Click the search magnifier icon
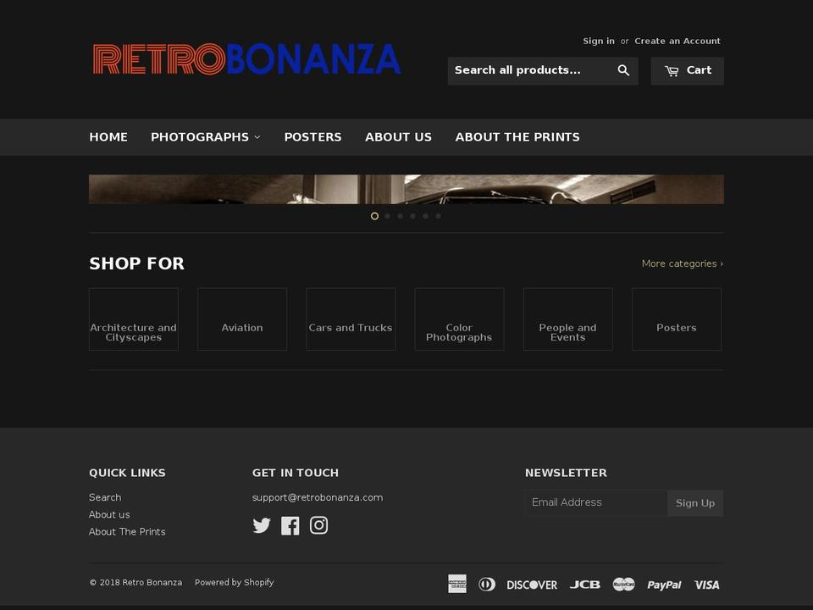The height and width of the screenshot is (610, 813). pos(623,70)
